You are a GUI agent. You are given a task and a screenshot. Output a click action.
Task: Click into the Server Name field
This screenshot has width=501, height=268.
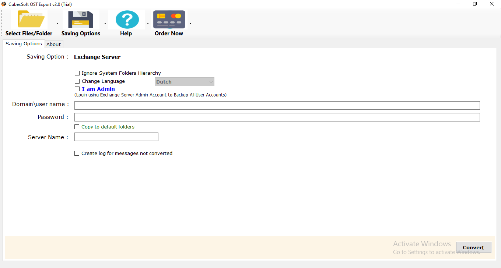116,137
